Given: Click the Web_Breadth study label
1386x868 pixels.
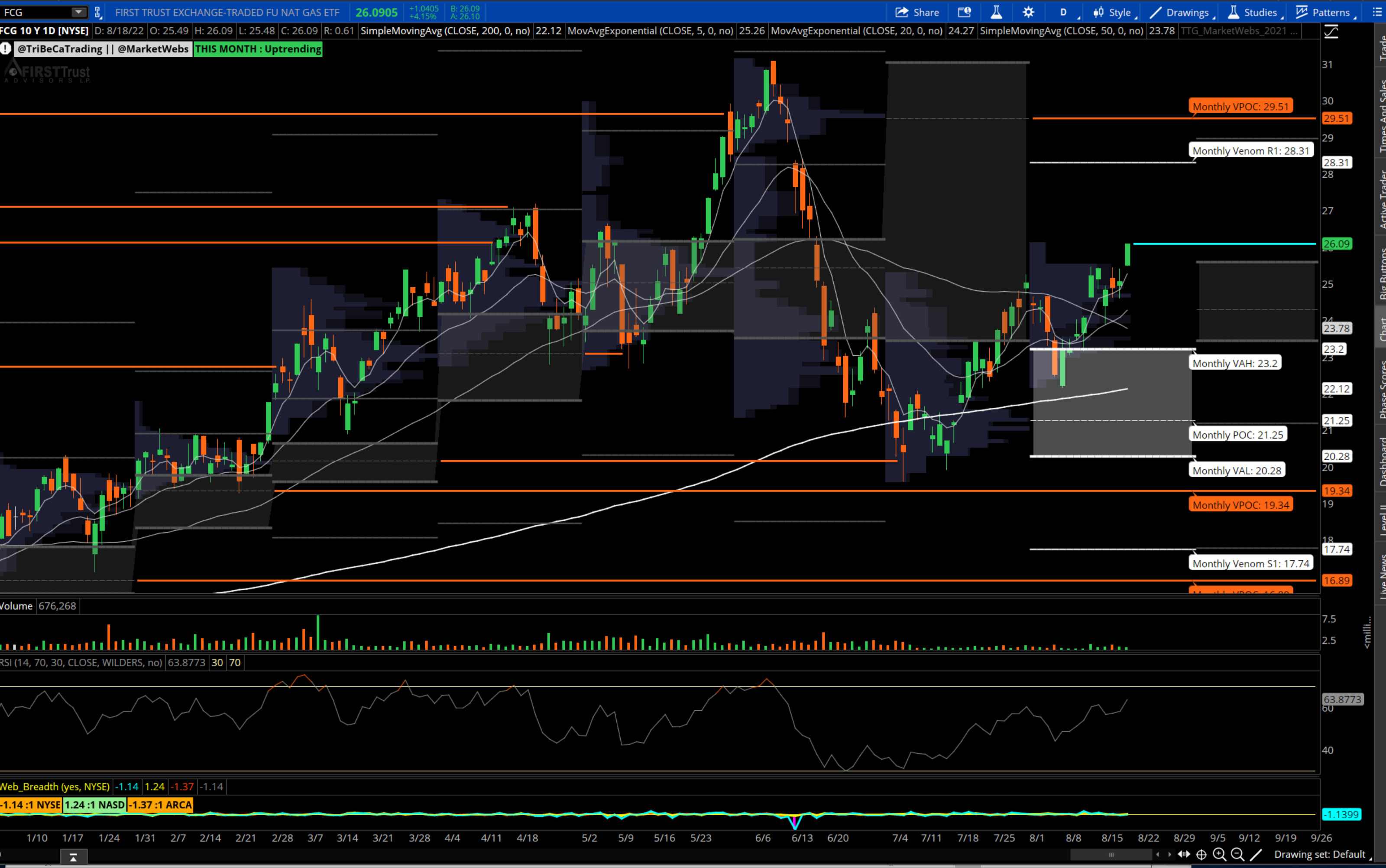Looking at the screenshot, I should (x=55, y=787).
